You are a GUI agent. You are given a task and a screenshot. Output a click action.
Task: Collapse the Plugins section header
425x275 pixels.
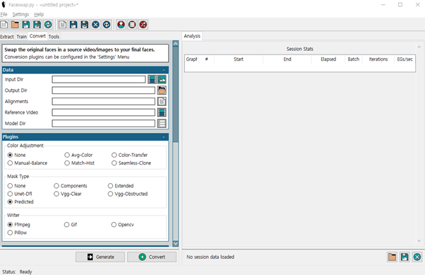85,137
